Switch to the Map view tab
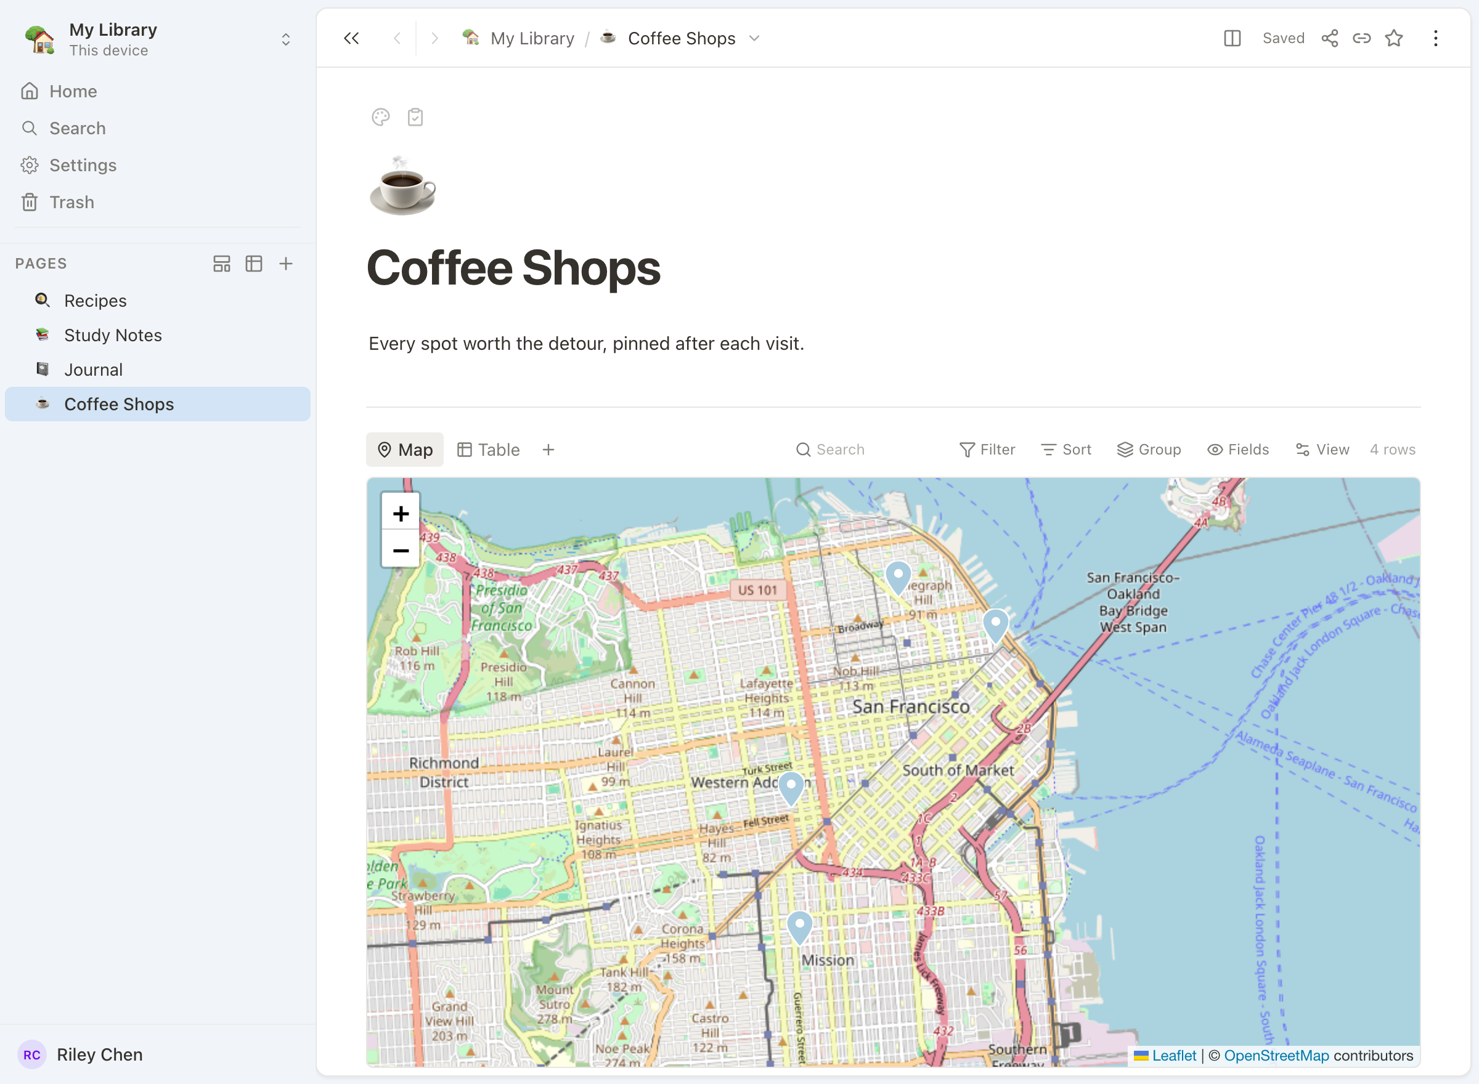Image resolution: width=1479 pixels, height=1084 pixels. 404,450
